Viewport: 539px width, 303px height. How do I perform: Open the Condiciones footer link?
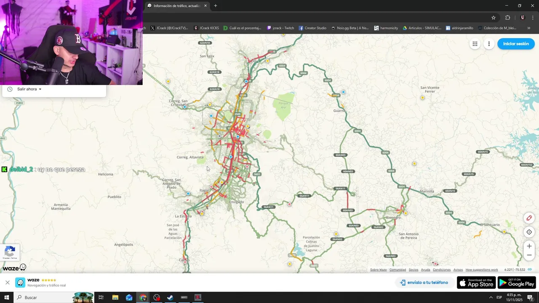point(442,270)
